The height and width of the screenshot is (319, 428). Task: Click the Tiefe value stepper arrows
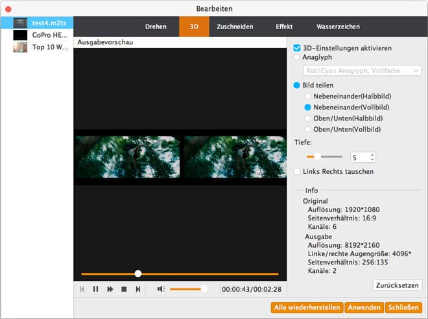372,157
